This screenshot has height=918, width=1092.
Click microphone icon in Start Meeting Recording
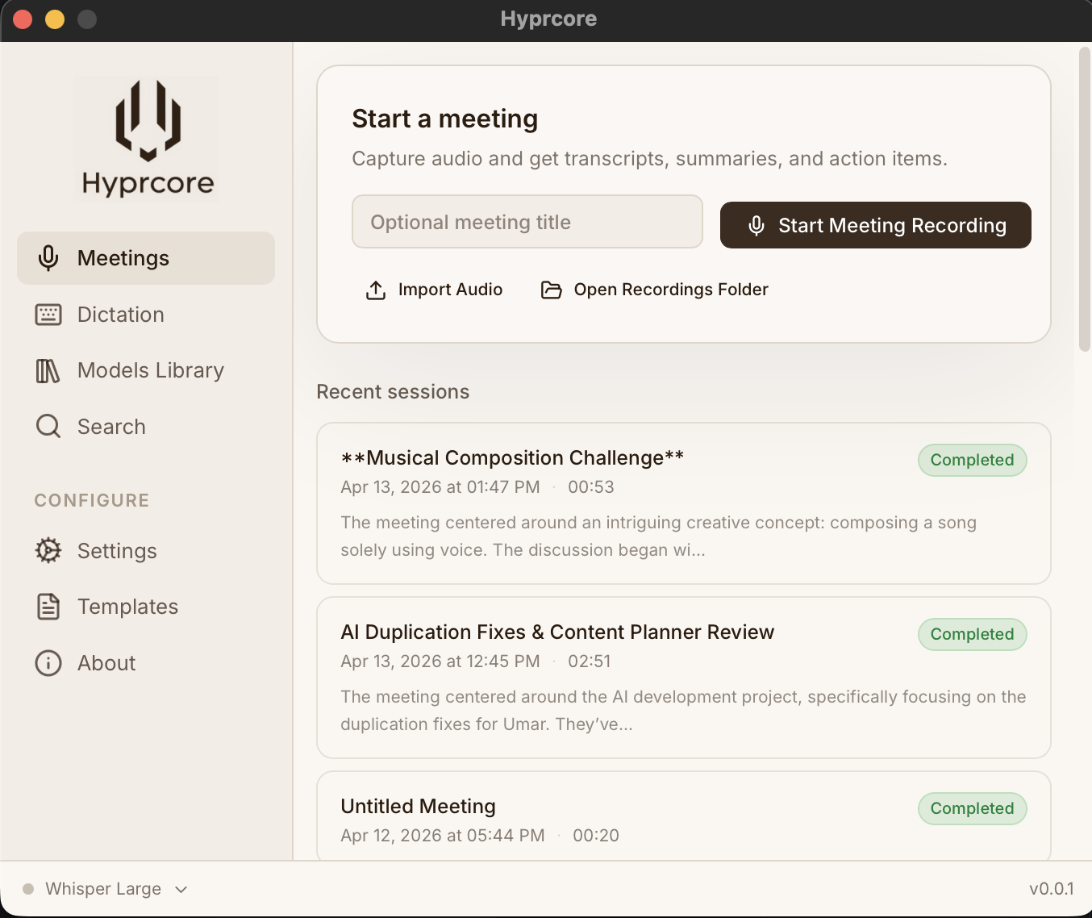pyautogui.click(x=756, y=225)
